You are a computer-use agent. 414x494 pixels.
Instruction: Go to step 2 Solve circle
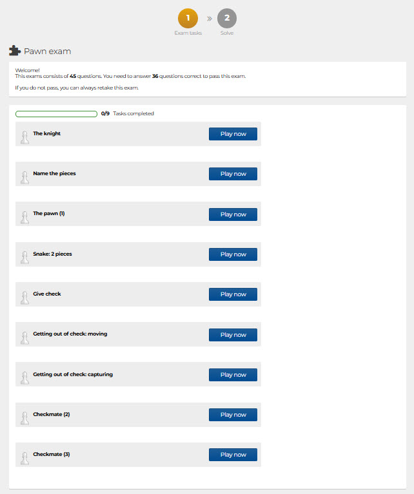pyautogui.click(x=227, y=18)
